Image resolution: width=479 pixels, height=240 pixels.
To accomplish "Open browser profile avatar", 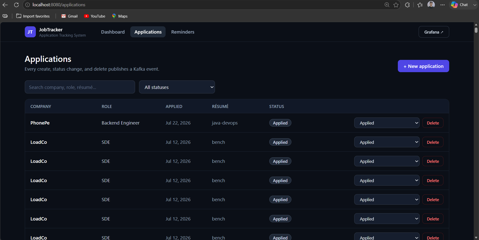I will coord(431,5).
